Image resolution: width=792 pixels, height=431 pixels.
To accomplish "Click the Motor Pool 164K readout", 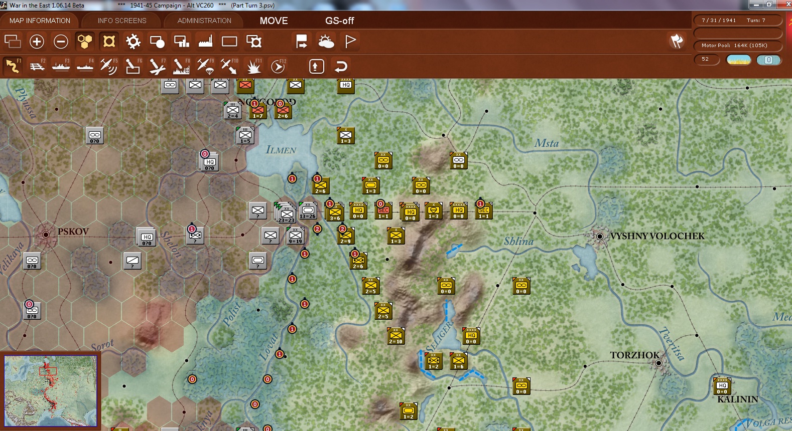I will (x=737, y=46).
